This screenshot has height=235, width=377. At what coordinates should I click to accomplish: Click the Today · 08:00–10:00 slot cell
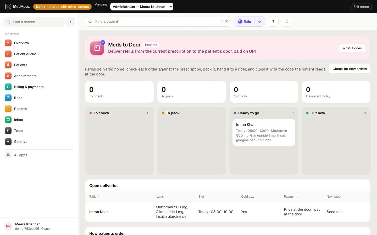pyautogui.click(x=216, y=212)
